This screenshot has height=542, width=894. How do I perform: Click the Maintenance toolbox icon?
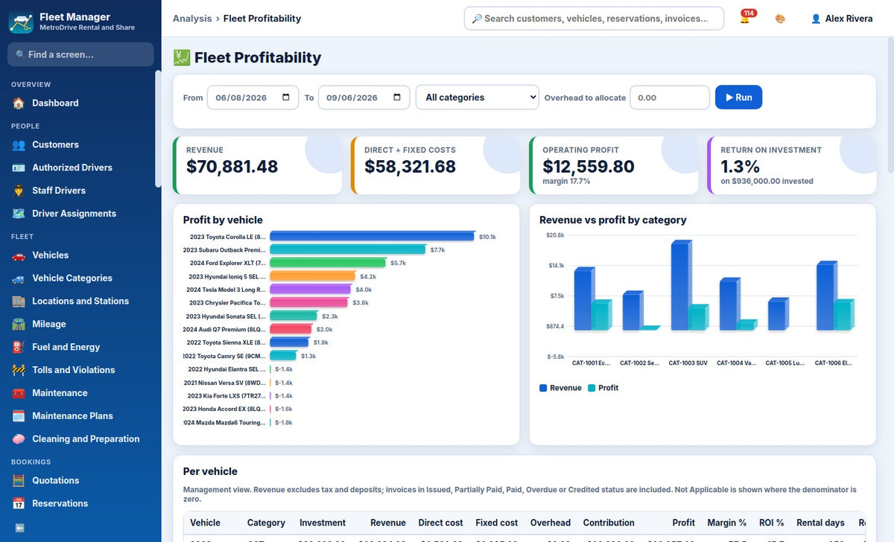(19, 393)
